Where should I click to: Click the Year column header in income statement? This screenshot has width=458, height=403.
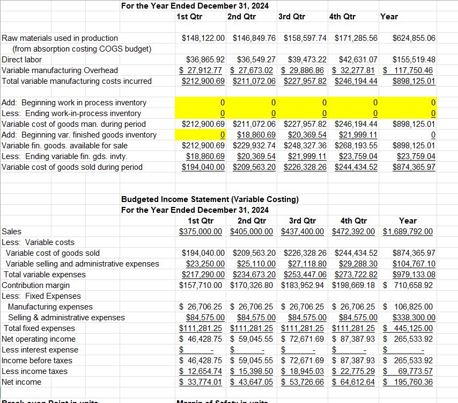[407, 221]
